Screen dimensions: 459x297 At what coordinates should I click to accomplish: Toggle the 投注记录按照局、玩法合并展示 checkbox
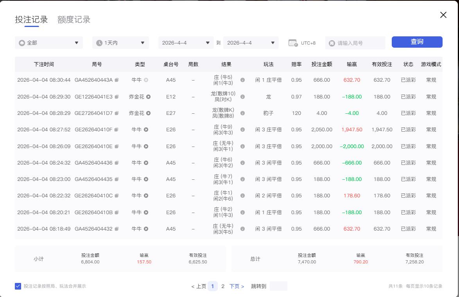click(18, 286)
